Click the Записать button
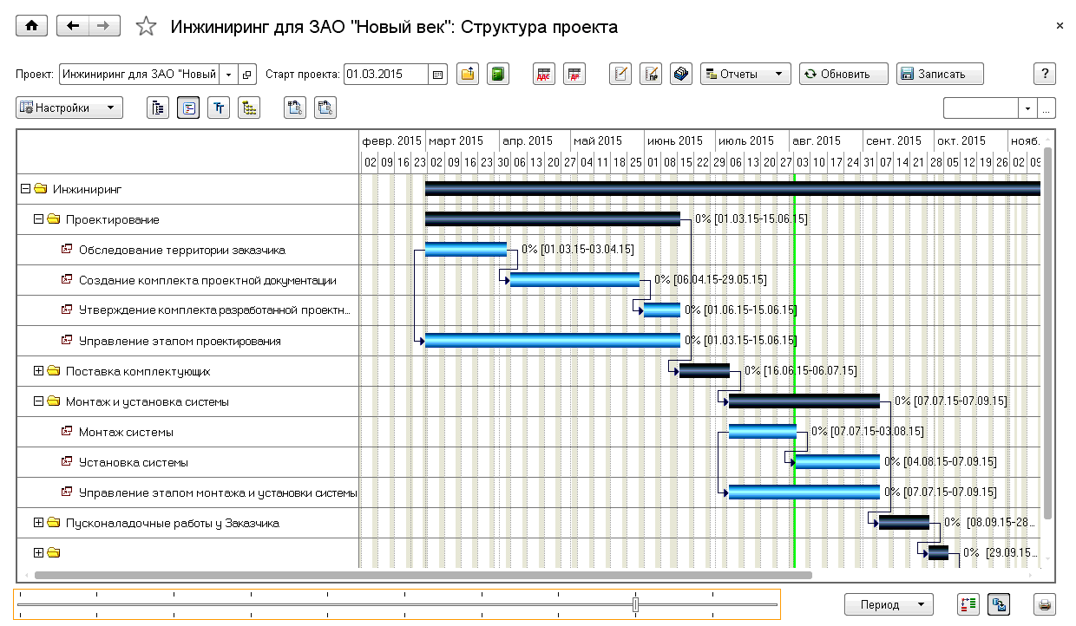This screenshot has height=626, width=1076. [940, 75]
